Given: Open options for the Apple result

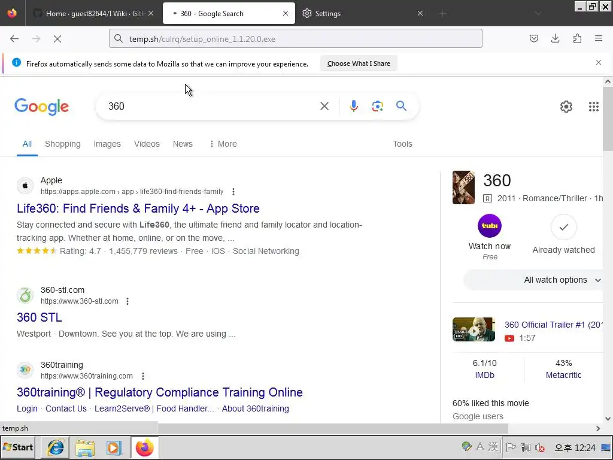Looking at the screenshot, I should pyautogui.click(x=233, y=192).
